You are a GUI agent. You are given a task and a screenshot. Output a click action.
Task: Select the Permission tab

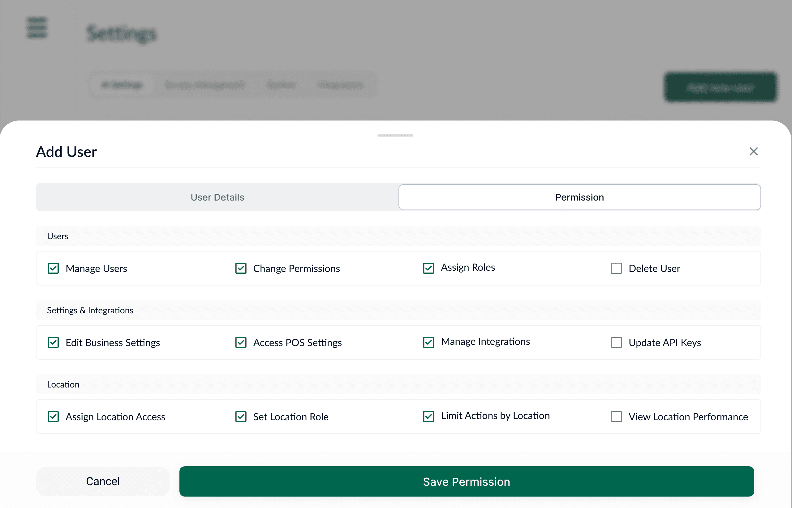tap(579, 197)
